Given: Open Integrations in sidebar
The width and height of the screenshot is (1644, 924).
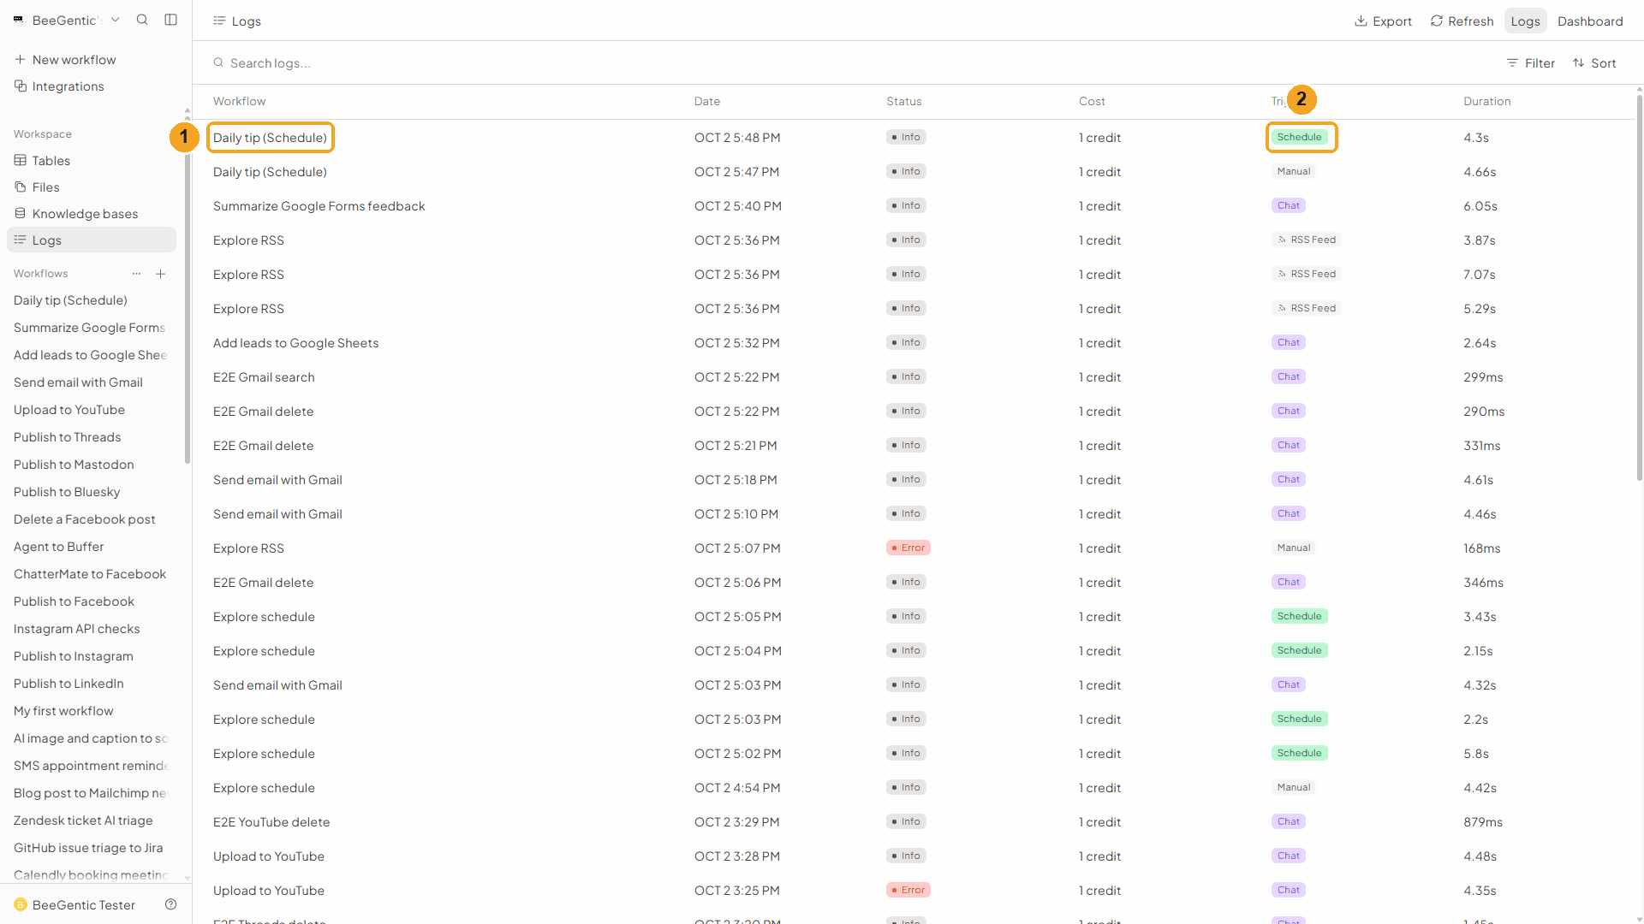Looking at the screenshot, I should tap(59, 86).
